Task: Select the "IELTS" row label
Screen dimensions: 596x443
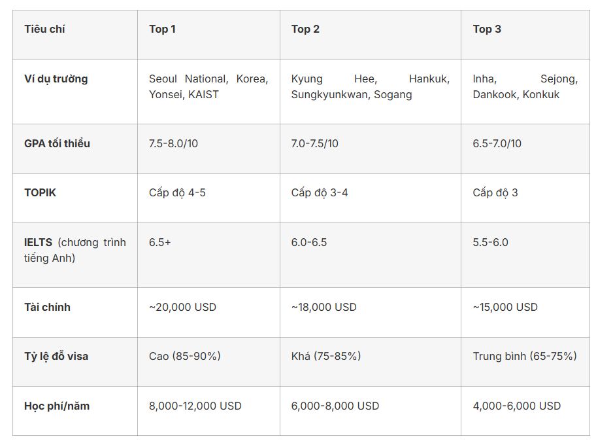Action: [39, 242]
